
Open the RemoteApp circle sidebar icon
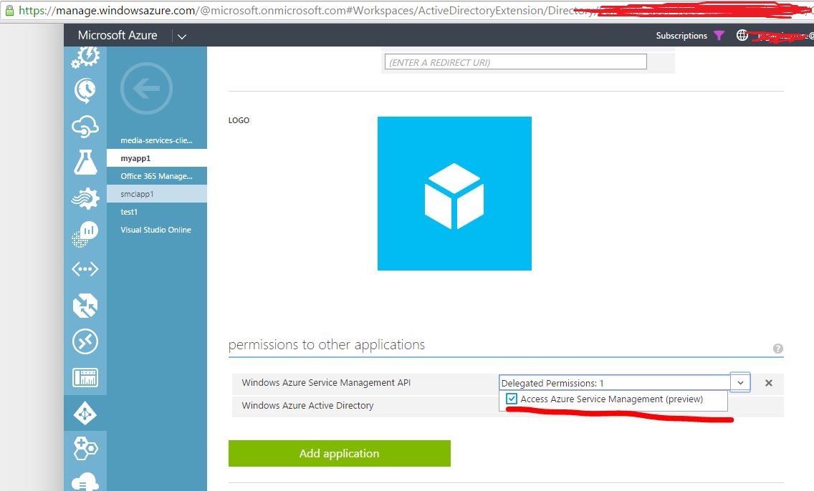click(85, 341)
